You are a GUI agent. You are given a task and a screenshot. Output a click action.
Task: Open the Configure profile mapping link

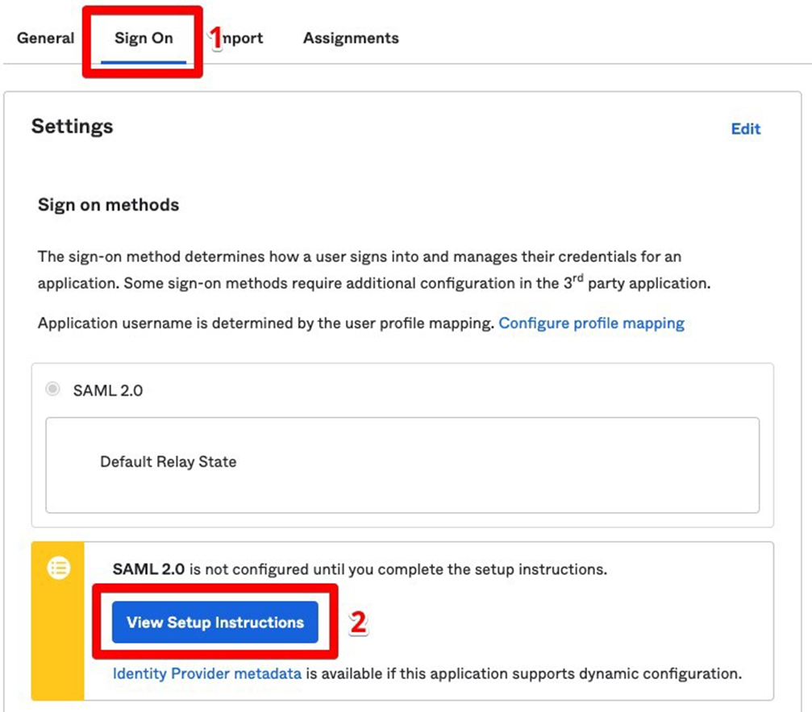click(591, 323)
